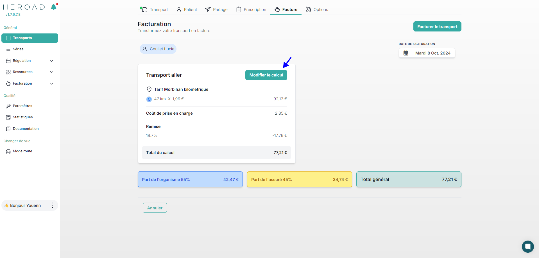Cancel with the Annuler button
The width and height of the screenshot is (539, 258).
click(x=155, y=208)
